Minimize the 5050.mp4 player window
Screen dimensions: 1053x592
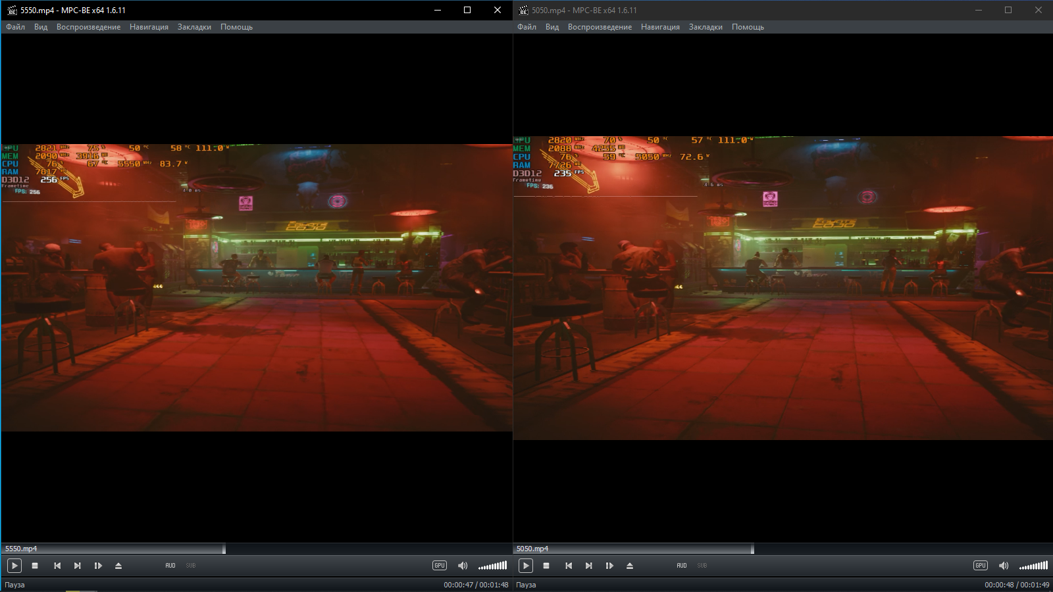coord(979,10)
